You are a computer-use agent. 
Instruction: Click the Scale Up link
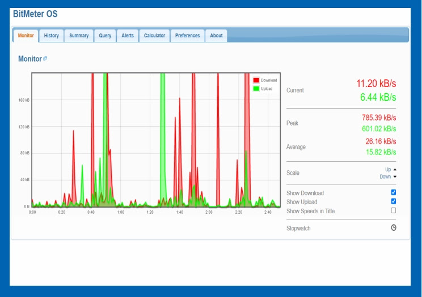[x=388, y=170]
